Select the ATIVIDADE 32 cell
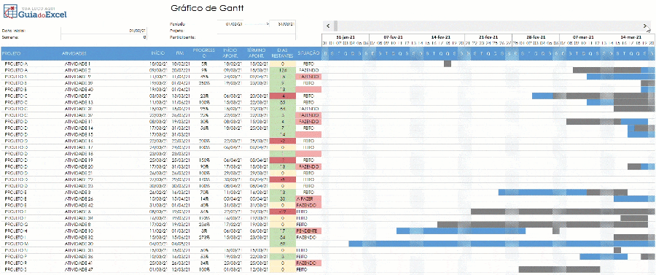This screenshot has width=656, height=275. coord(79,237)
